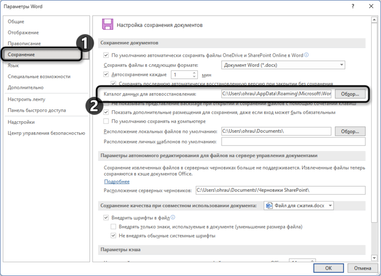Click the info icon beside the OneDrive autosave option

point(307,54)
